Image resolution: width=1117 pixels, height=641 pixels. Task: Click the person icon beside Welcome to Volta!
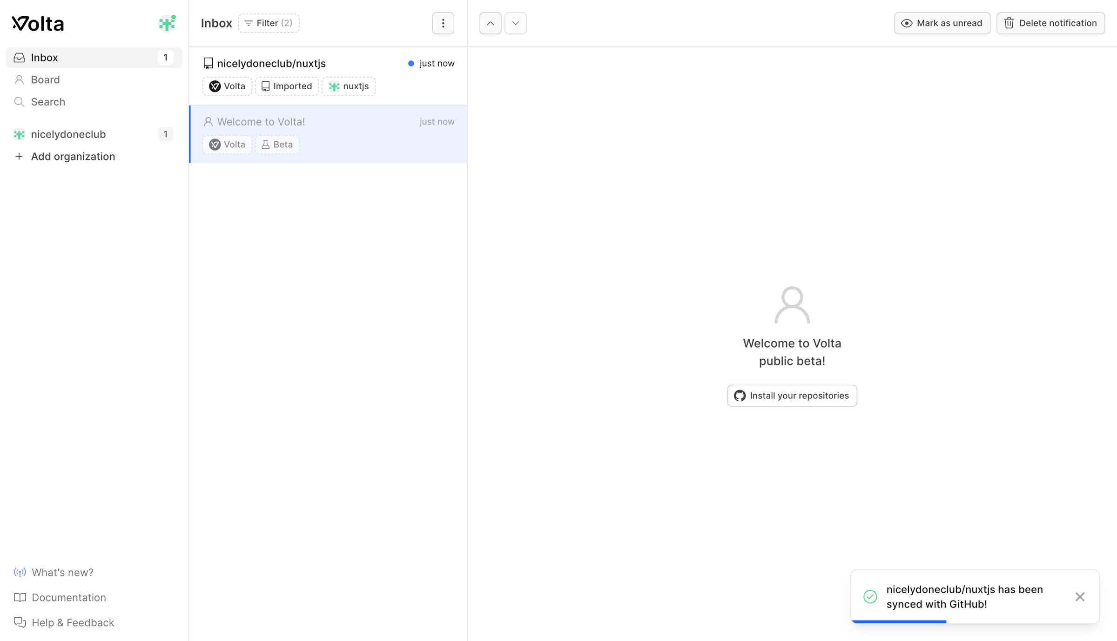(x=208, y=122)
